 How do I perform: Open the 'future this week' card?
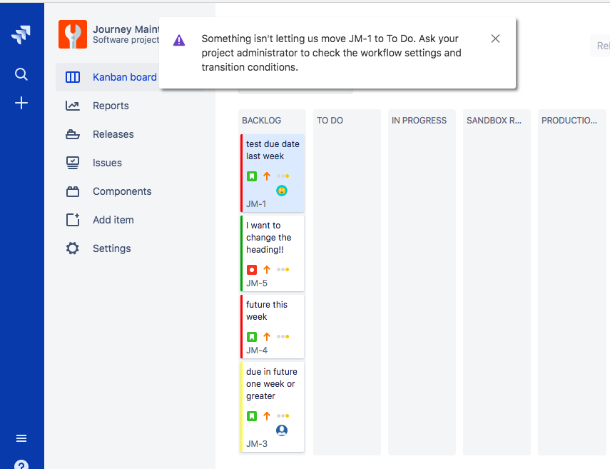[273, 326]
